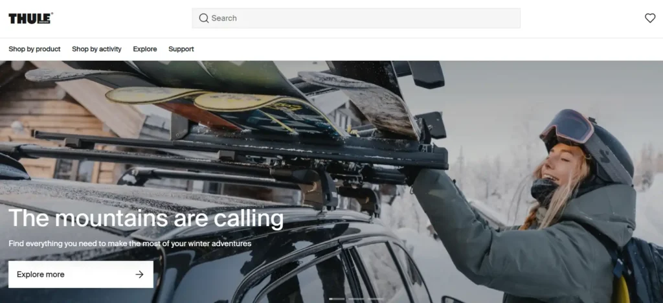Screen dimensions: 663x303
Task: Click the Thule logo
Action: (x=30, y=18)
